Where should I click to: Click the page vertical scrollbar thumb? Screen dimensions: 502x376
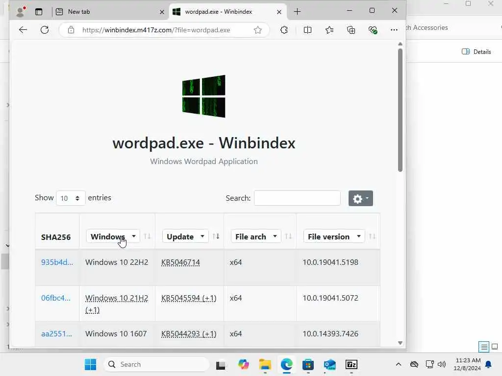point(400,110)
